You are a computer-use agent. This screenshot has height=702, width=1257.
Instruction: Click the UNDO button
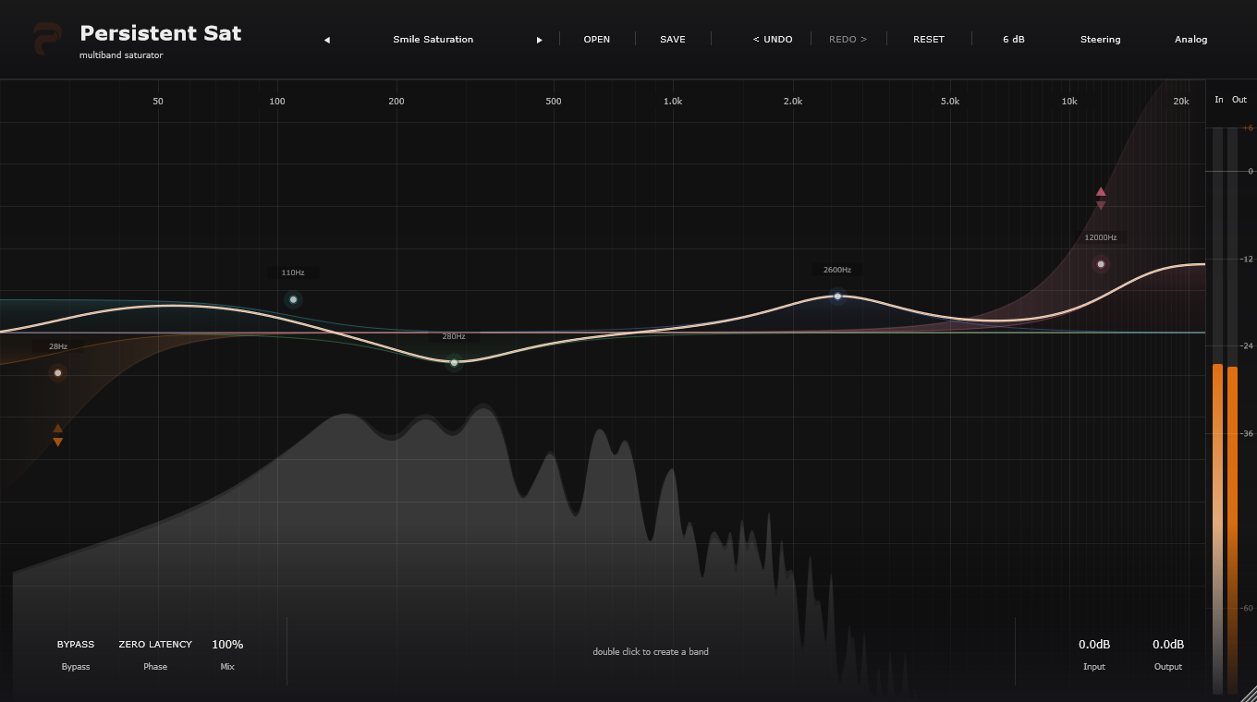pyautogui.click(x=773, y=40)
